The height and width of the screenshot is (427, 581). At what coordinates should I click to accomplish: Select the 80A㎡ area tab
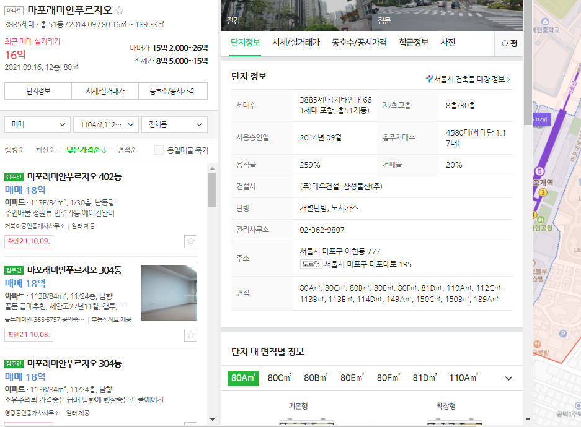pyautogui.click(x=243, y=378)
